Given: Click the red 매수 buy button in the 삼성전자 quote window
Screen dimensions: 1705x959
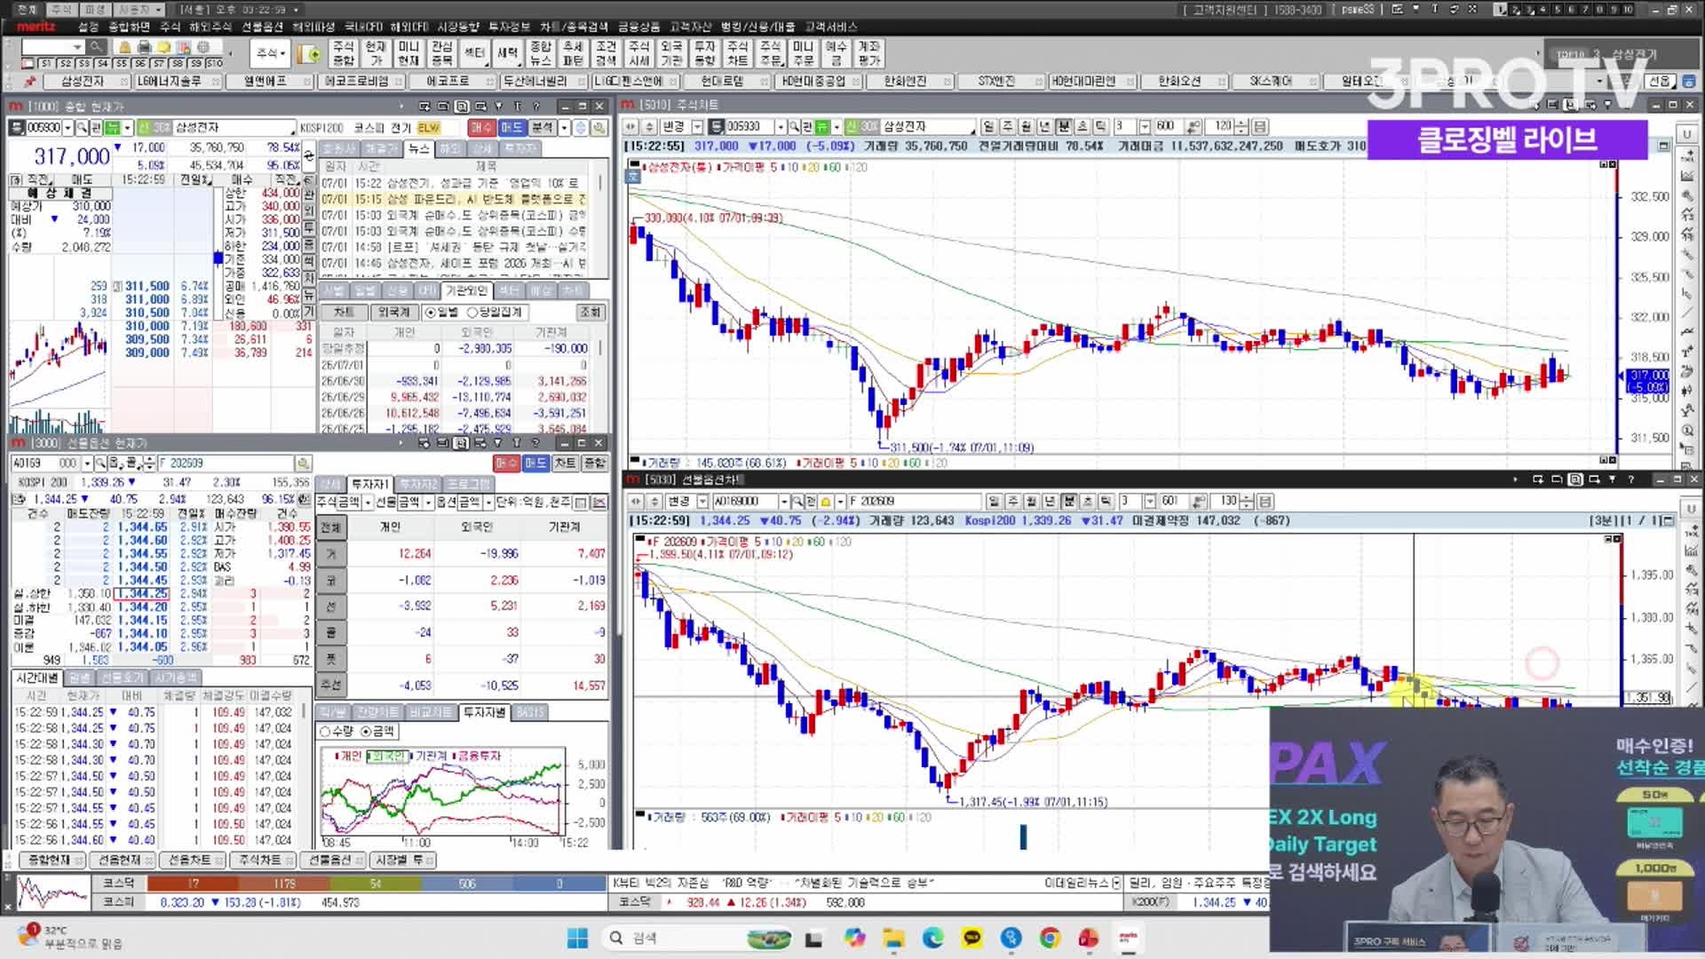Looking at the screenshot, I should pos(480,128).
